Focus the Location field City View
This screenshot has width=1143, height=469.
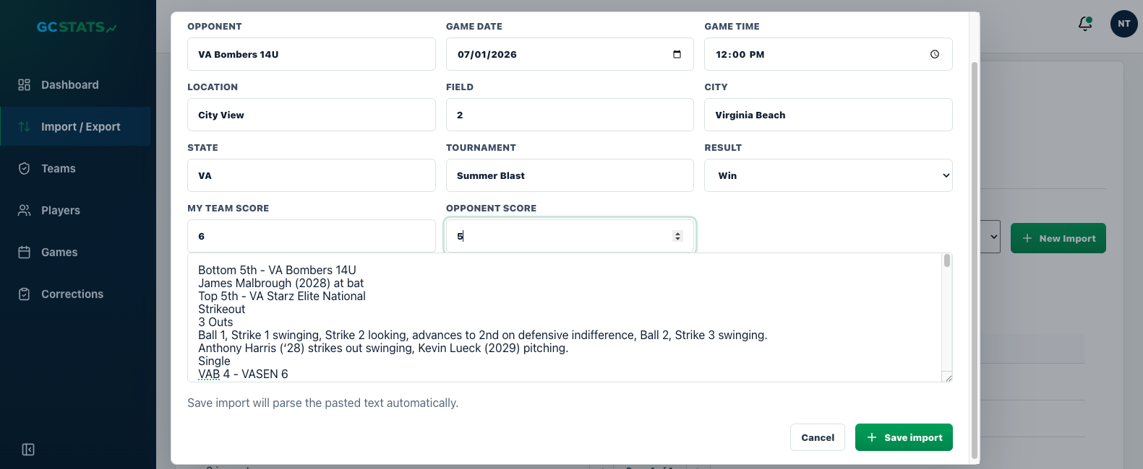pos(312,115)
